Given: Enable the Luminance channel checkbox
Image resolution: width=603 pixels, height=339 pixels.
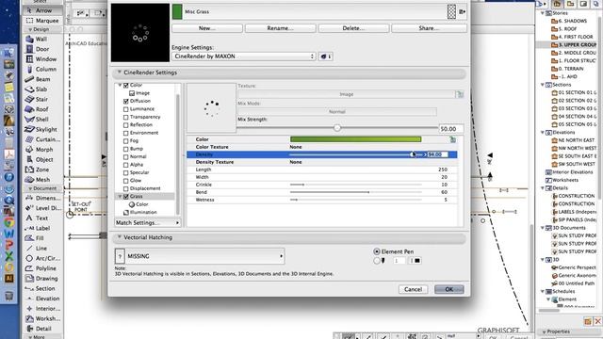Looking at the screenshot, I should point(125,109).
